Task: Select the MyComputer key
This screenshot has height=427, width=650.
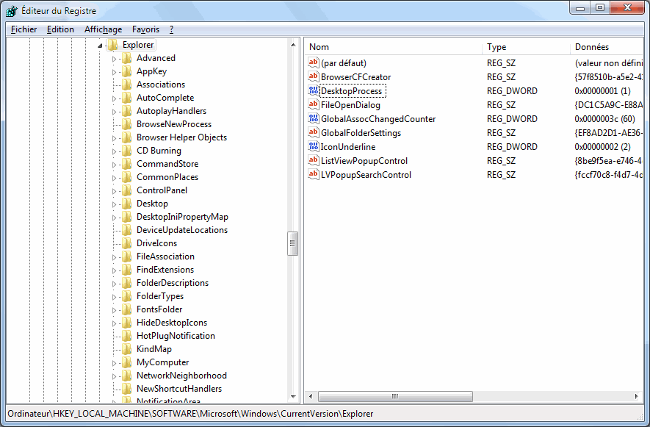Action: pos(163,362)
